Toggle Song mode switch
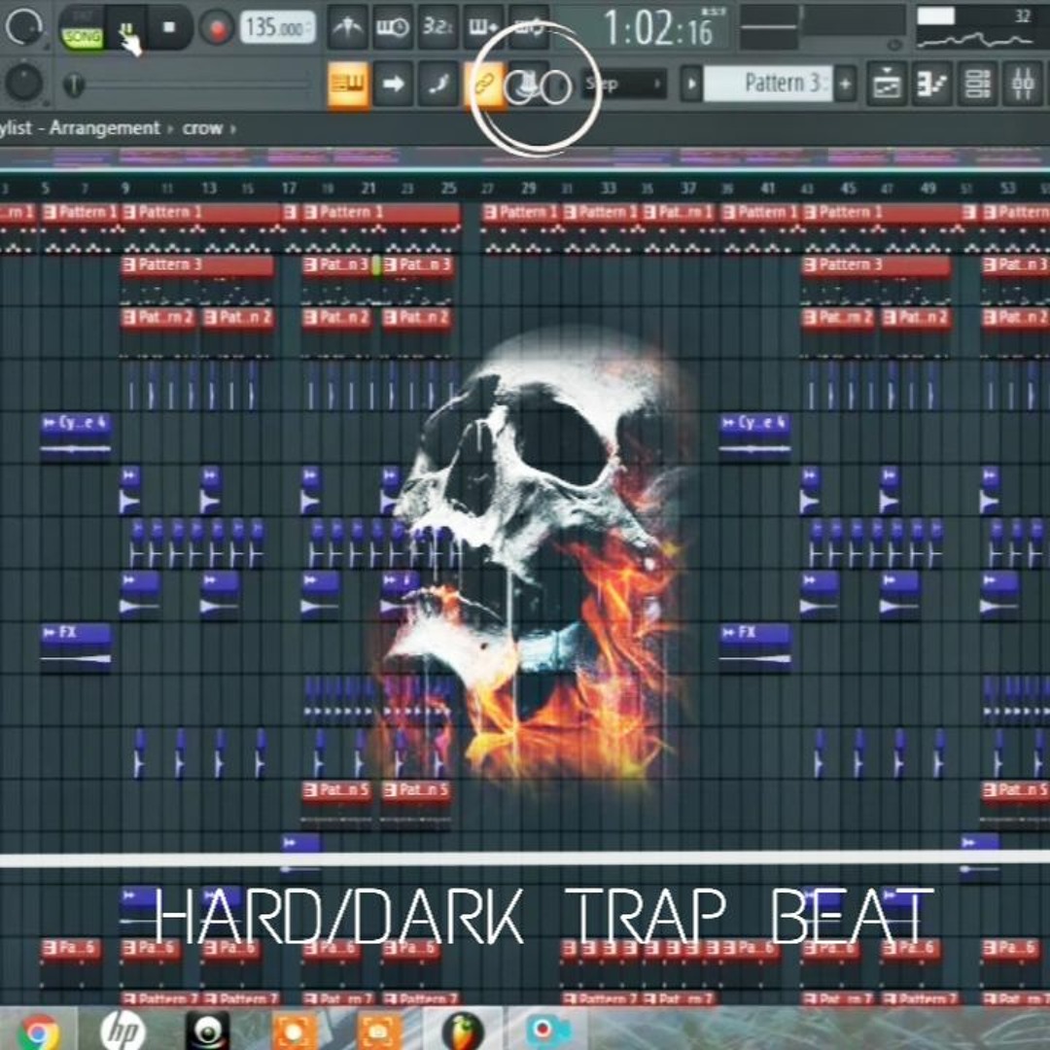This screenshot has width=1050, height=1050. pyautogui.click(x=83, y=35)
